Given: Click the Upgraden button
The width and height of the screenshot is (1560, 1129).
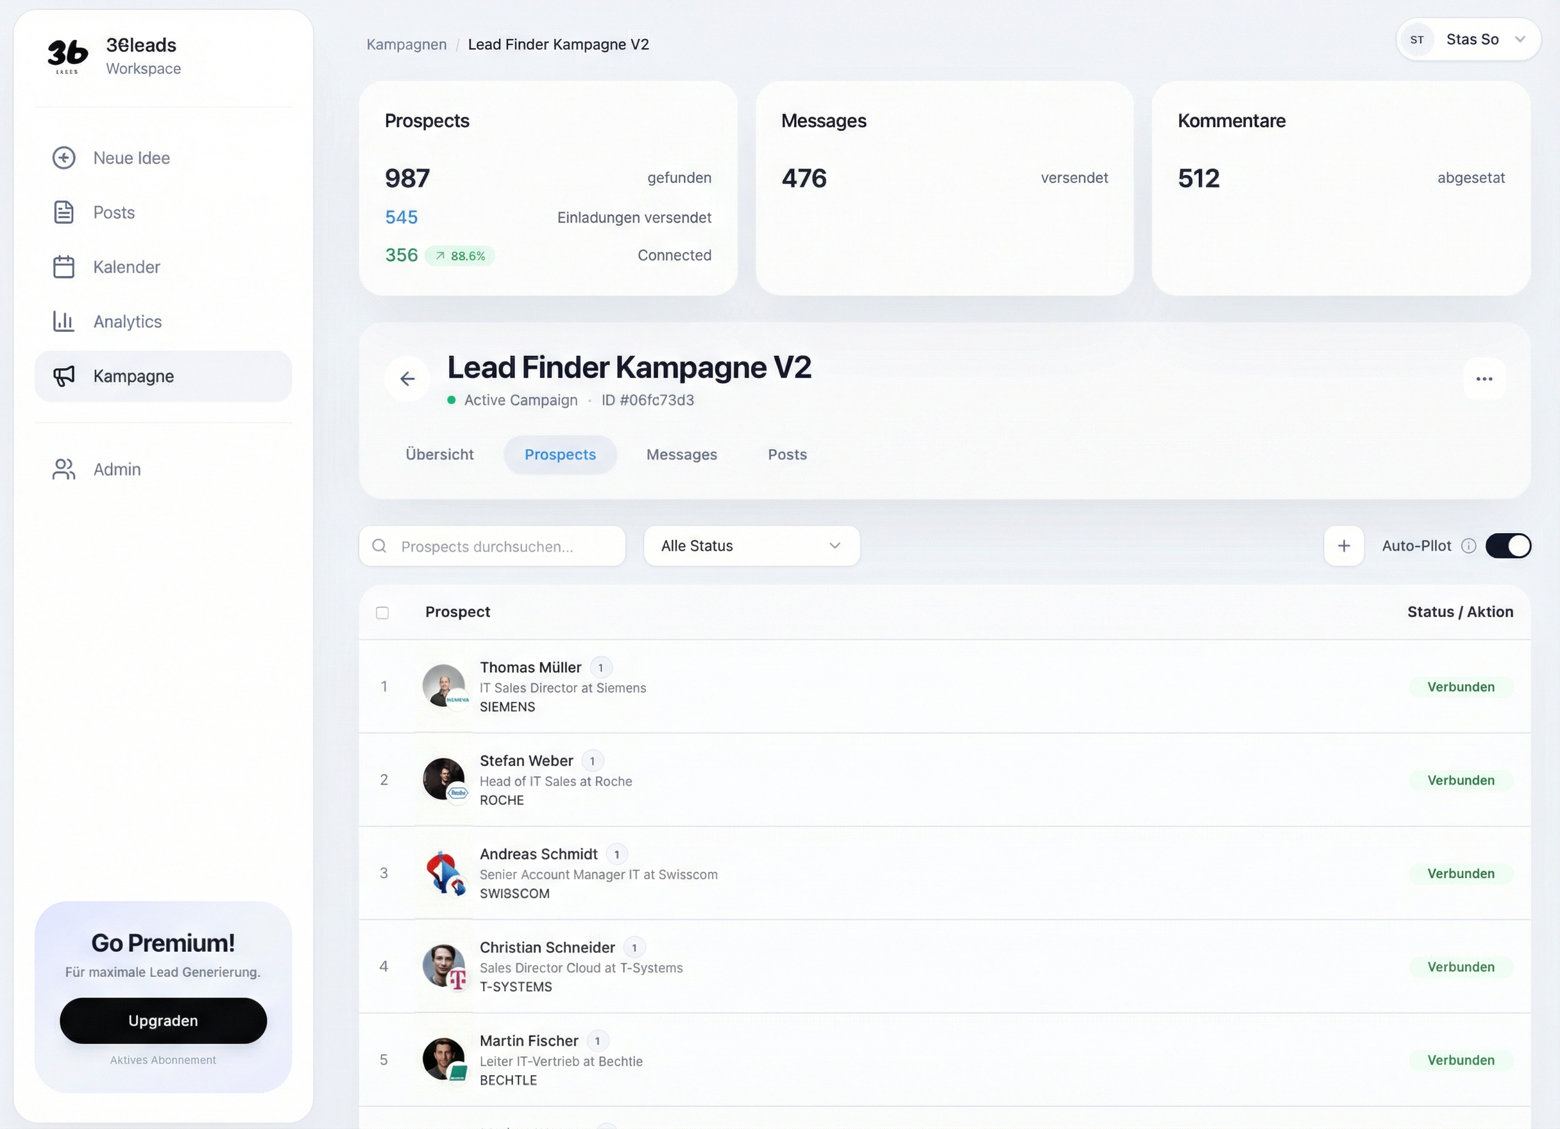Looking at the screenshot, I should click(x=162, y=1021).
